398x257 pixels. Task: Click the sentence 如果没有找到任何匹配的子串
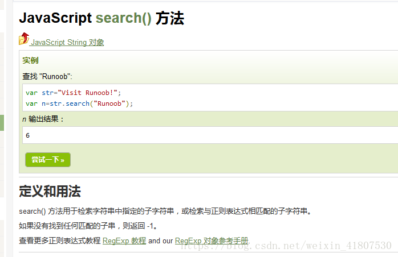[x=88, y=226]
